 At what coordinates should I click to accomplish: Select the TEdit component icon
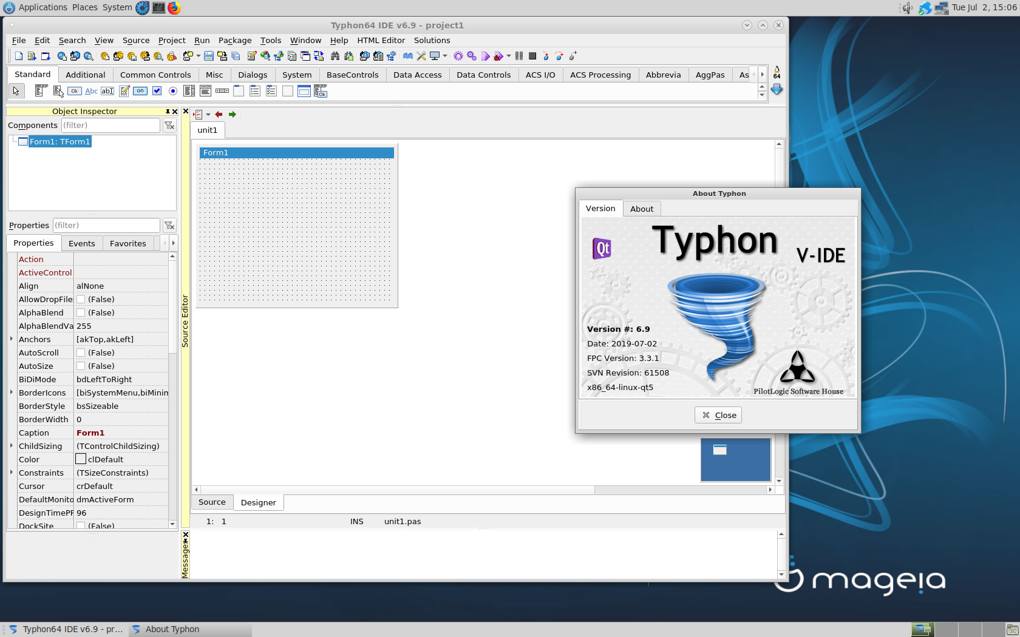[x=107, y=91]
